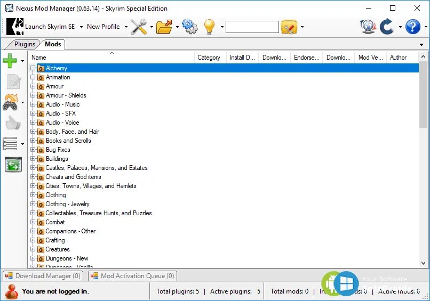The width and height of the screenshot is (430, 301).
Task: Collapse the Alchemy tree node
Action: coord(33,68)
